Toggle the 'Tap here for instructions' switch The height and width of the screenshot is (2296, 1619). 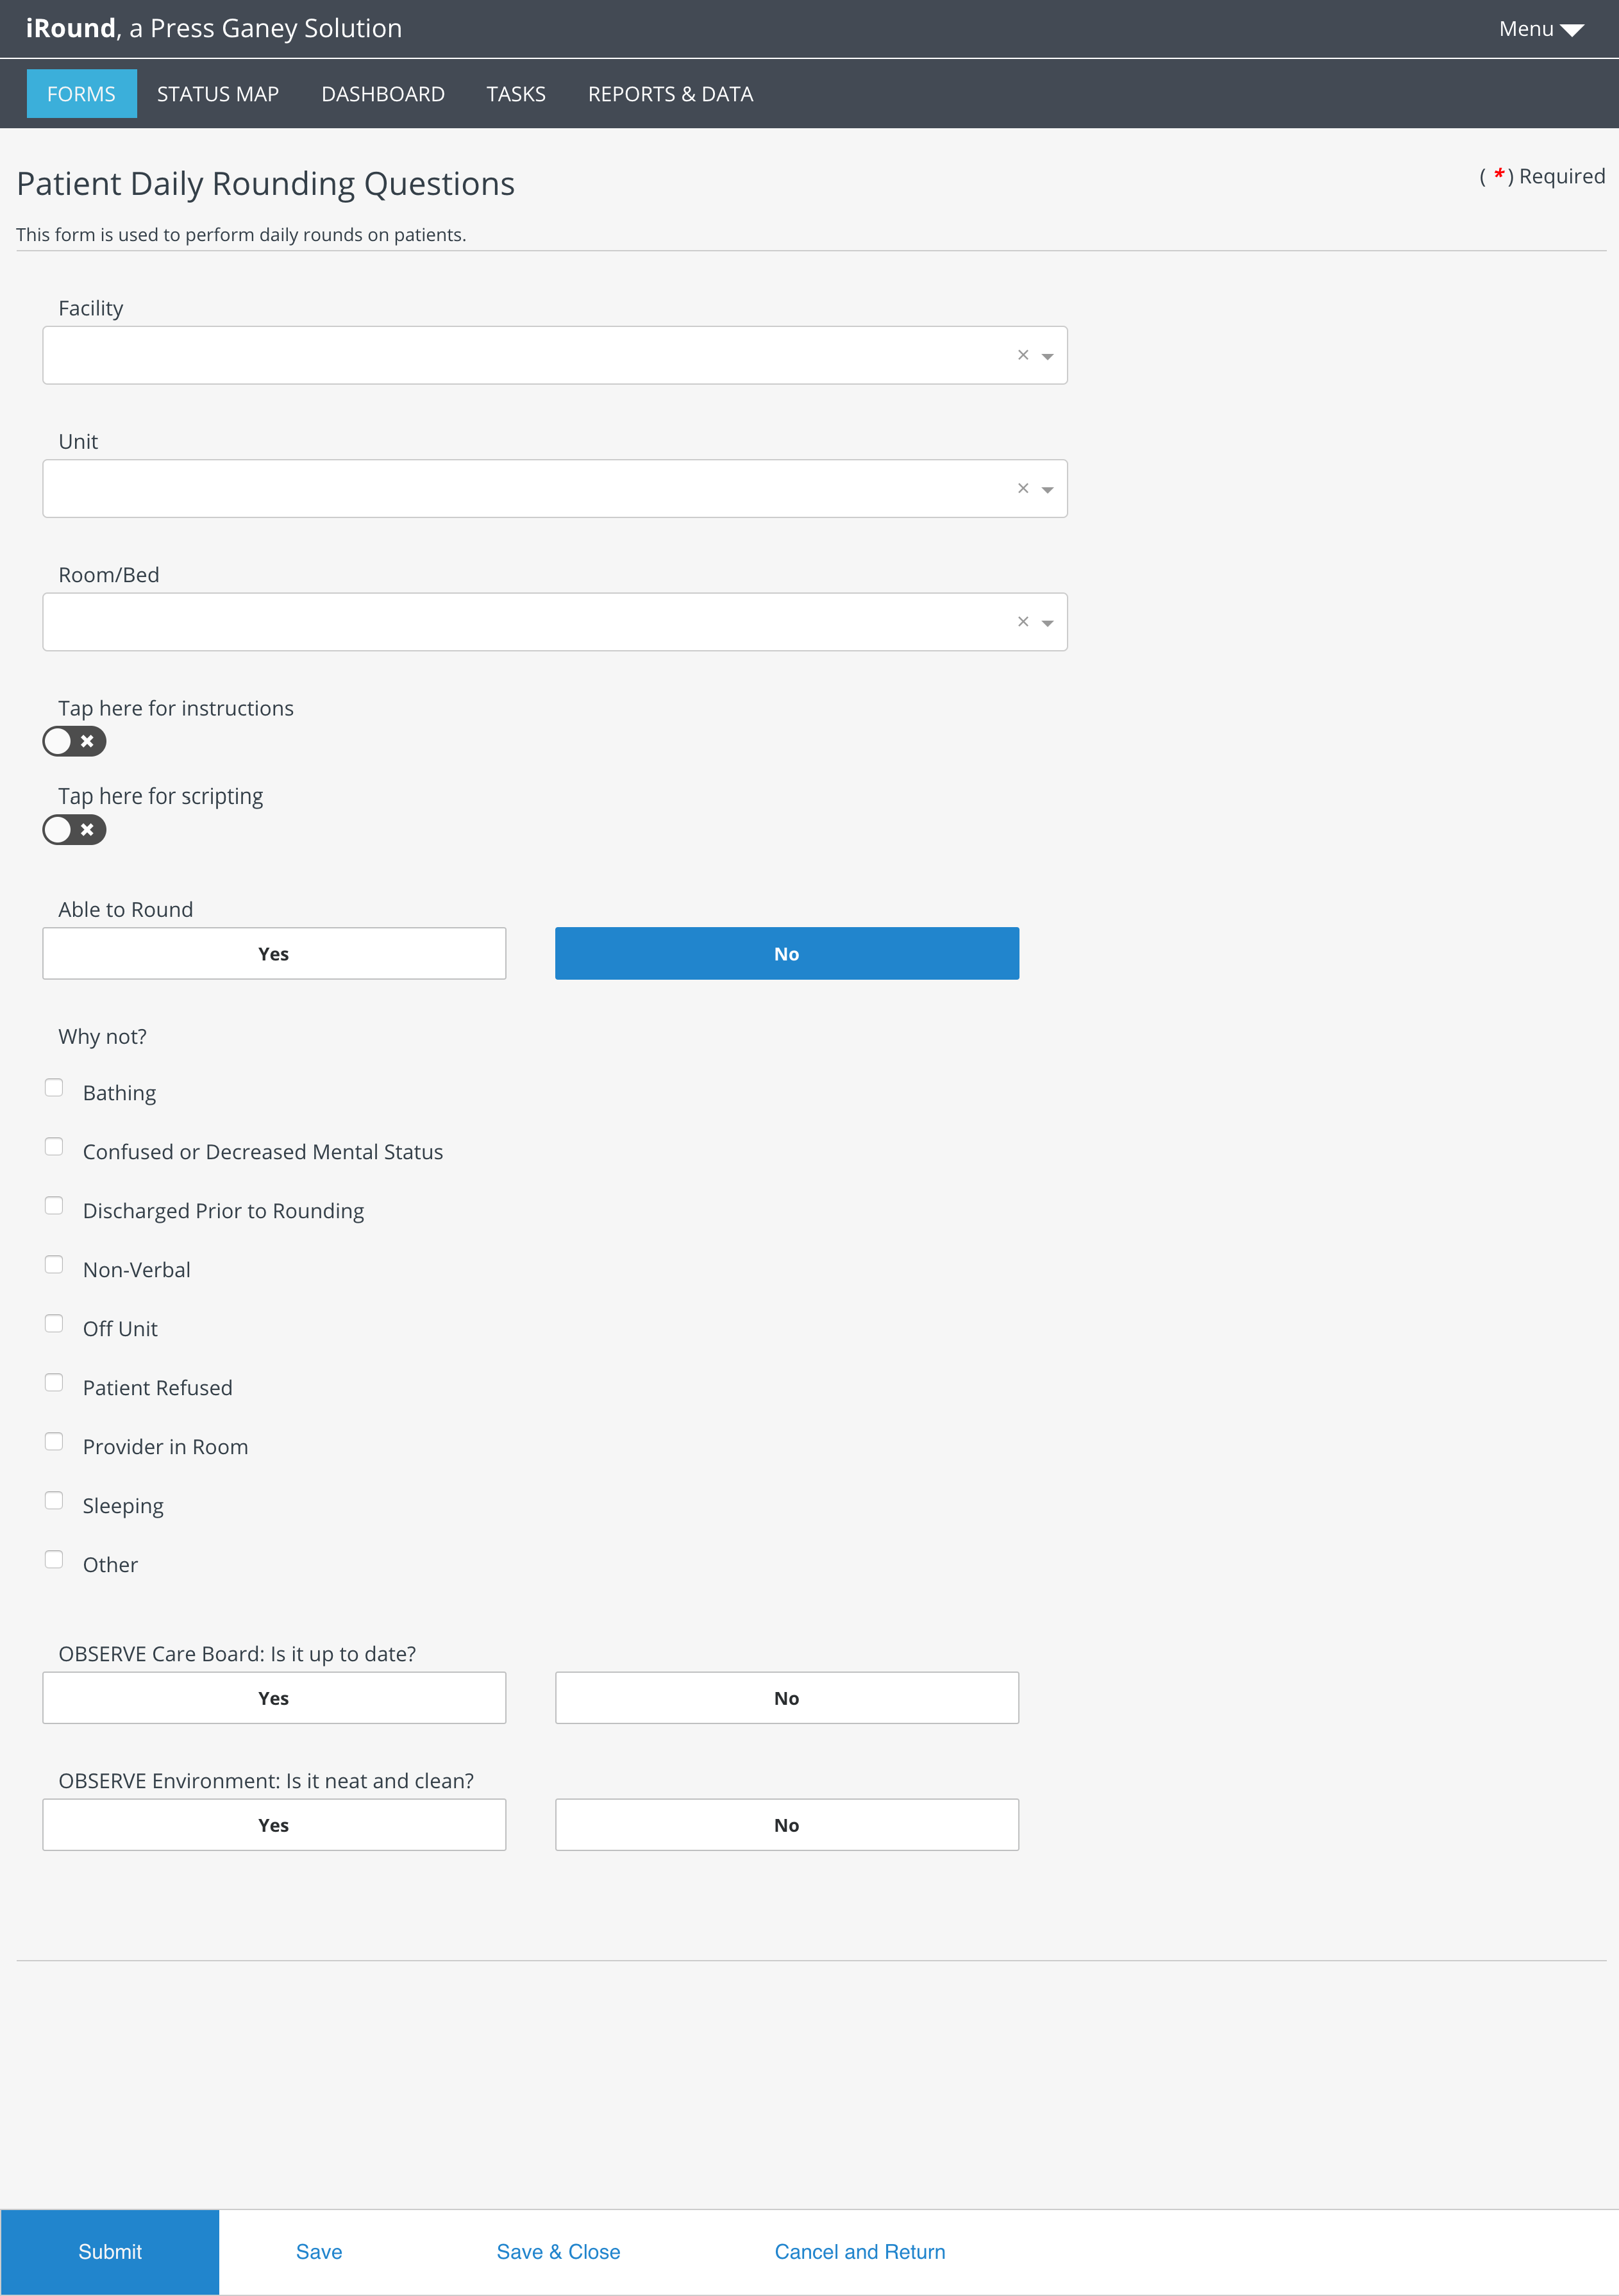pos(74,741)
